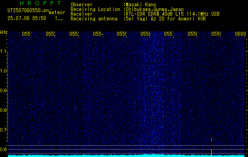
Task: Click the 0600 time axis label
Action: pos(241,34)
